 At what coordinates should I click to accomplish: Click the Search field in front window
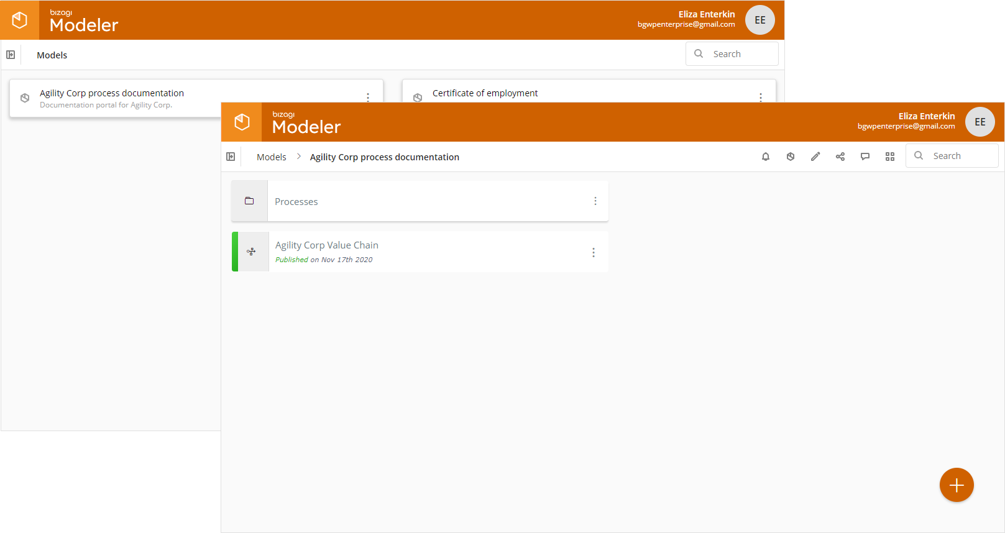(952, 156)
